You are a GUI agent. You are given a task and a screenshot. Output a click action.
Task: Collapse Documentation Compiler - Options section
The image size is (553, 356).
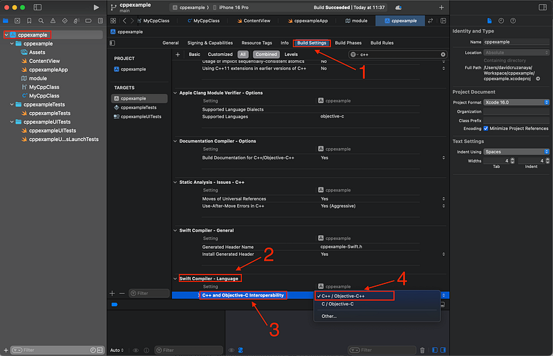176,141
